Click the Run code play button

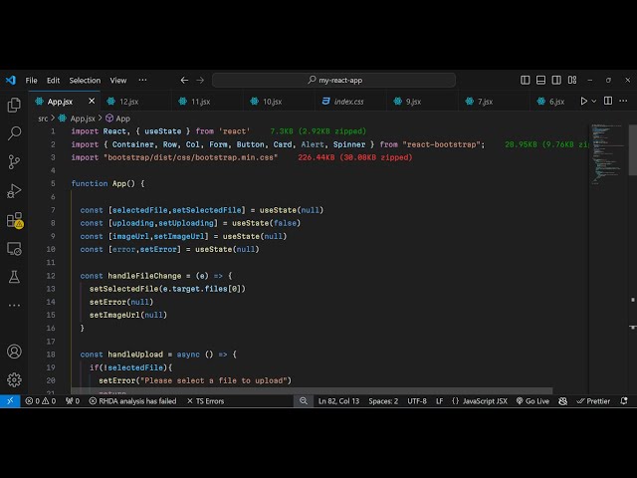click(x=584, y=101)
